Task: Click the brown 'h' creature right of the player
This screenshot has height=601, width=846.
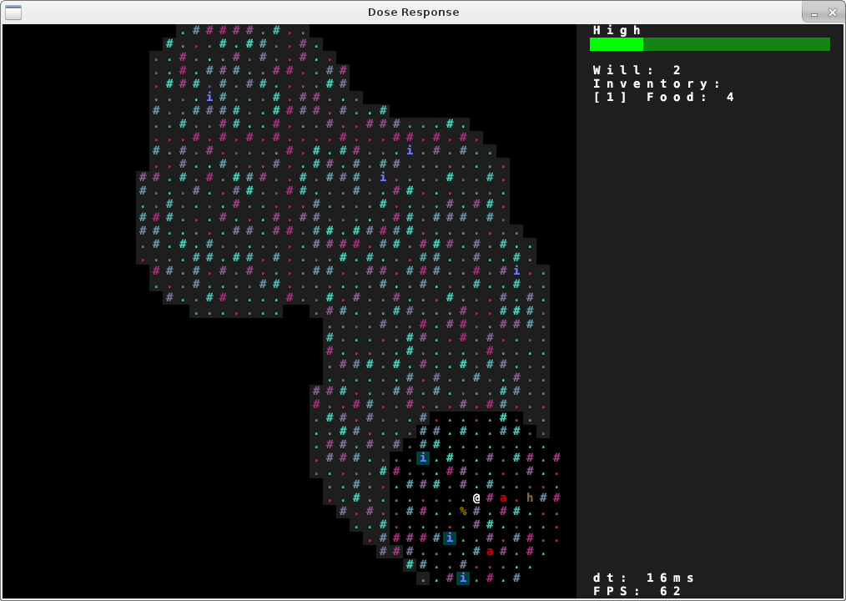Action: pos(530,497)
